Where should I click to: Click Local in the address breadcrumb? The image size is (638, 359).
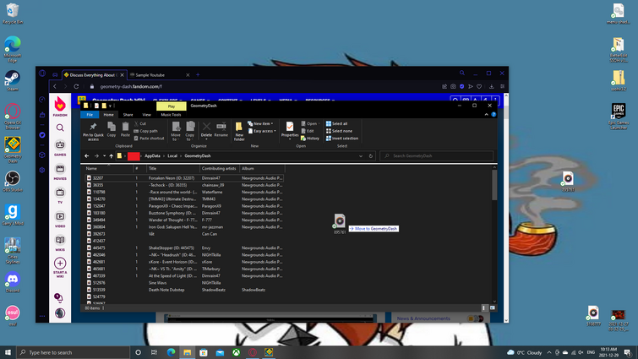pos(172,155)
